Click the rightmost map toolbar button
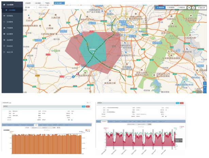The width and height of the screenshot is (209, 158). (x=201, y=7)
